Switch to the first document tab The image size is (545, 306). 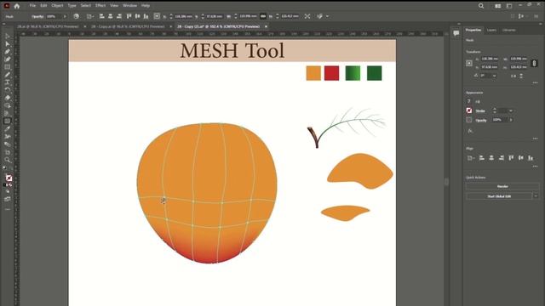tap(48, 26)
